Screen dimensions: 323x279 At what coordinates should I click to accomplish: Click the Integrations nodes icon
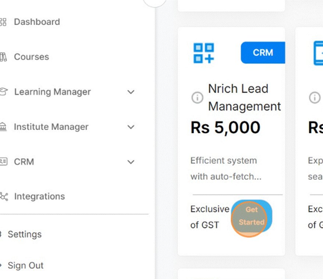point(3,197)
